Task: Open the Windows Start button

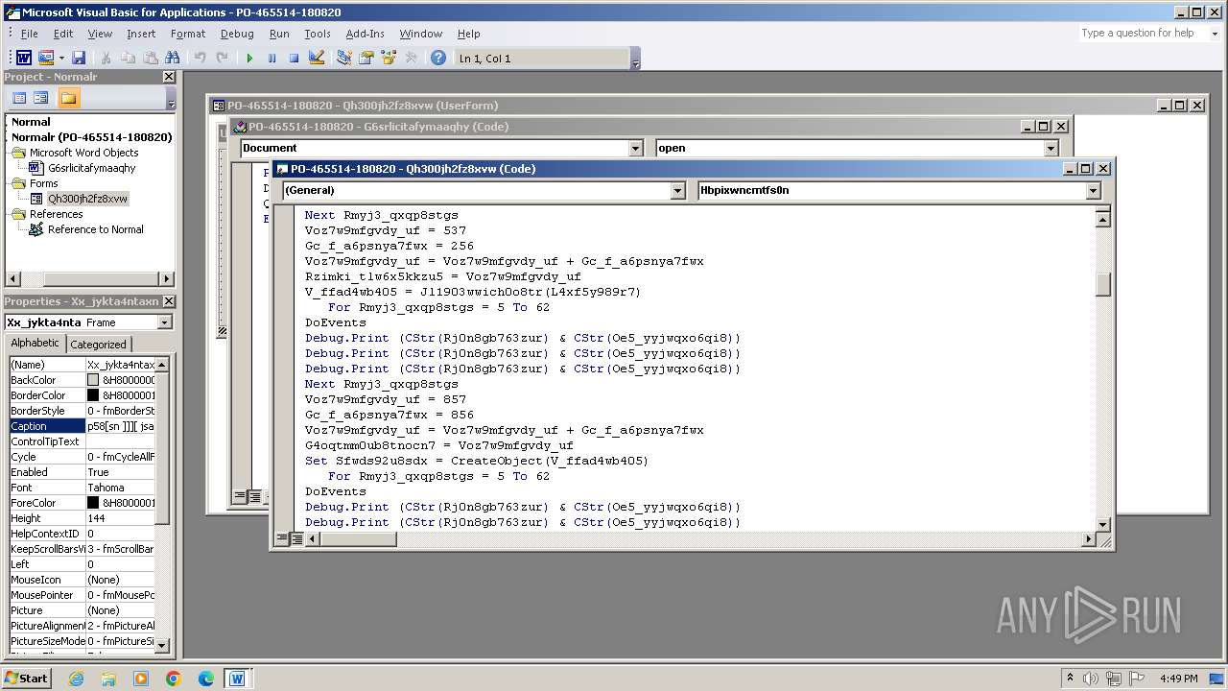Action: [27, 679]
